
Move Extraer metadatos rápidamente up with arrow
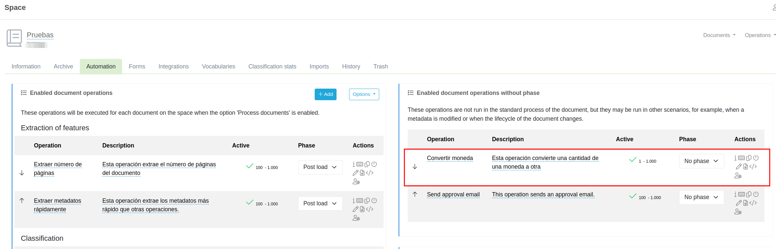[x=22, y=200]
